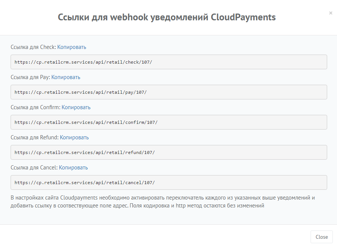Viewport: 337px width, 247px height.
Task: Click the 'Ссылка для Refund:' label
Action: coord(35,137)
